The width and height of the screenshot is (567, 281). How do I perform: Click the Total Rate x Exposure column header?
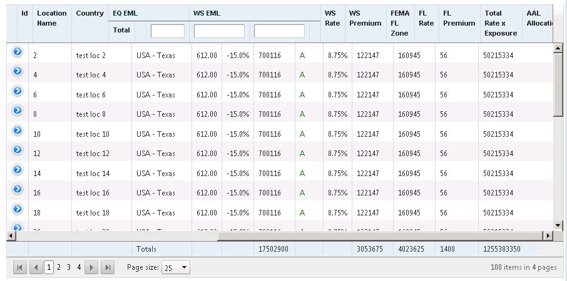[501, 23]
